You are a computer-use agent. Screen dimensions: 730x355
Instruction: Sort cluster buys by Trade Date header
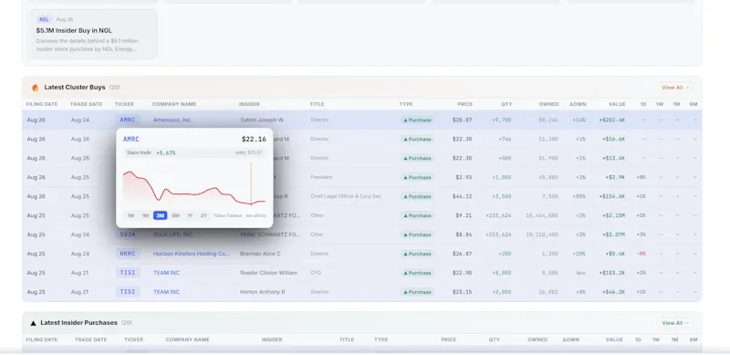pyautogui.click(x=86, y=104)
